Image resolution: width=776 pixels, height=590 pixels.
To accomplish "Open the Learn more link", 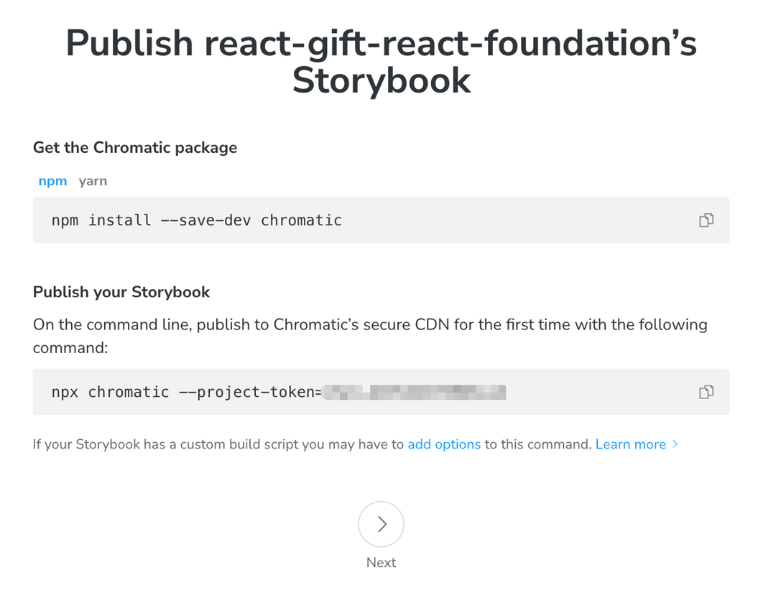I will click(x=630, y=444).
